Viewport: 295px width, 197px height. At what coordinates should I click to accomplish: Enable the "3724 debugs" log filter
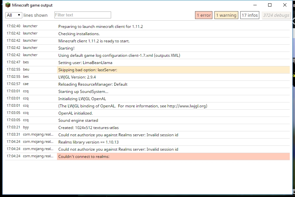pos(276,15)
